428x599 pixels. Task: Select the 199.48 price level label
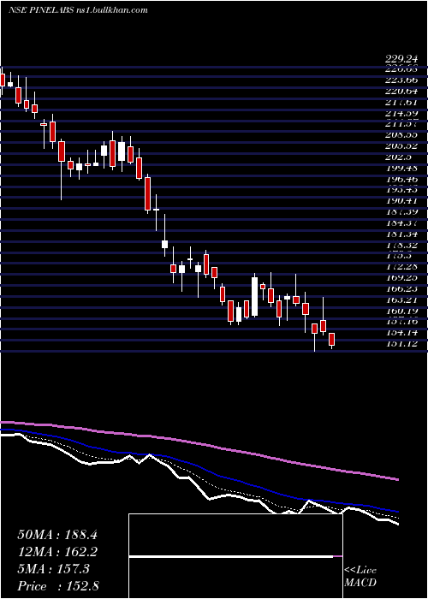tap(401, 168)
